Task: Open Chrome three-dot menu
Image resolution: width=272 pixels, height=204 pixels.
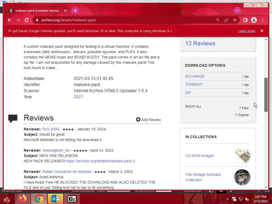Action: [x=262, y=20]
